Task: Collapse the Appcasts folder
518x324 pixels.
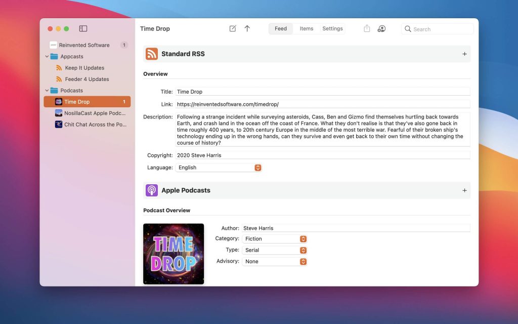Action: pyautogui.click(x=47, y=56)
